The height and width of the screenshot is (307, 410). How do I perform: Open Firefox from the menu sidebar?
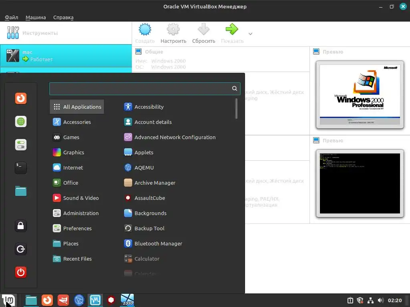(21, 98)
